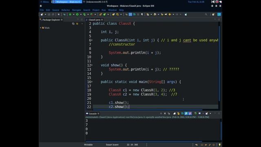
Task: Expand the Blah project tree node
Action: pyautogui.click(x=41, y=28)
